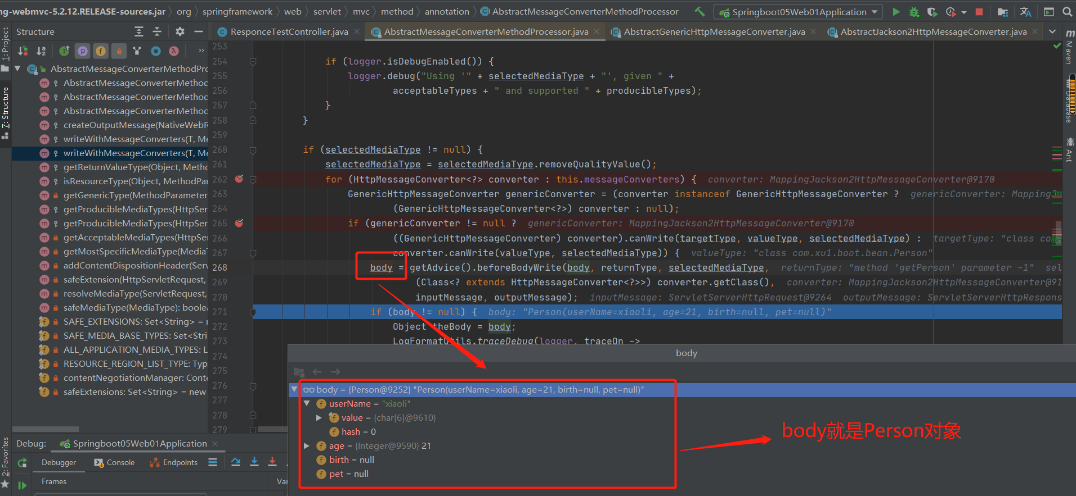Click the Build project hammer icon

pyautogui.click(x=700, y=11)
